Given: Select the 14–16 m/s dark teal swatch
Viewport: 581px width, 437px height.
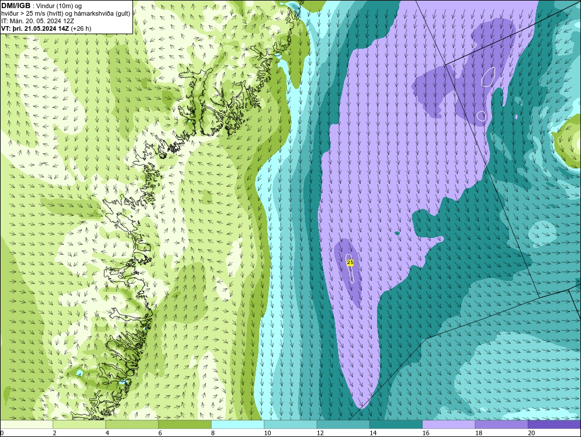Looking at the screenshot, I should [x=396, y=424].
